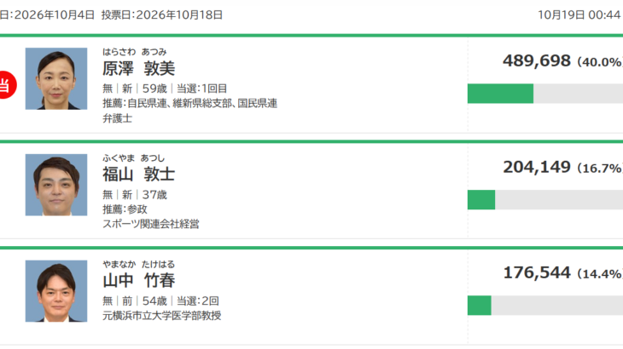Click the 176,544 vote count
Image resolution: width=623 pixels, height=349 pixels.
coord(537,273)
